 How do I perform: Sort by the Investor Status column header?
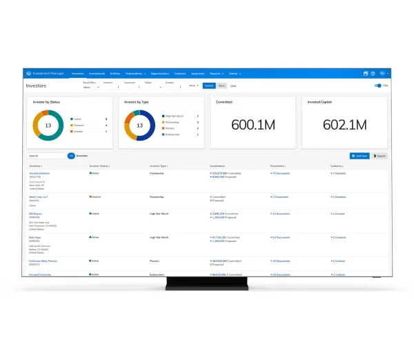pos(99,166)
